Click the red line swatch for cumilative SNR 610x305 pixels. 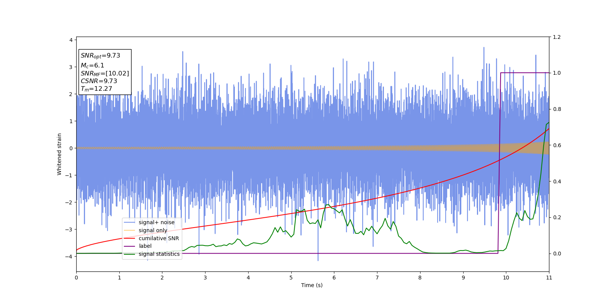[x=130, y=238]
